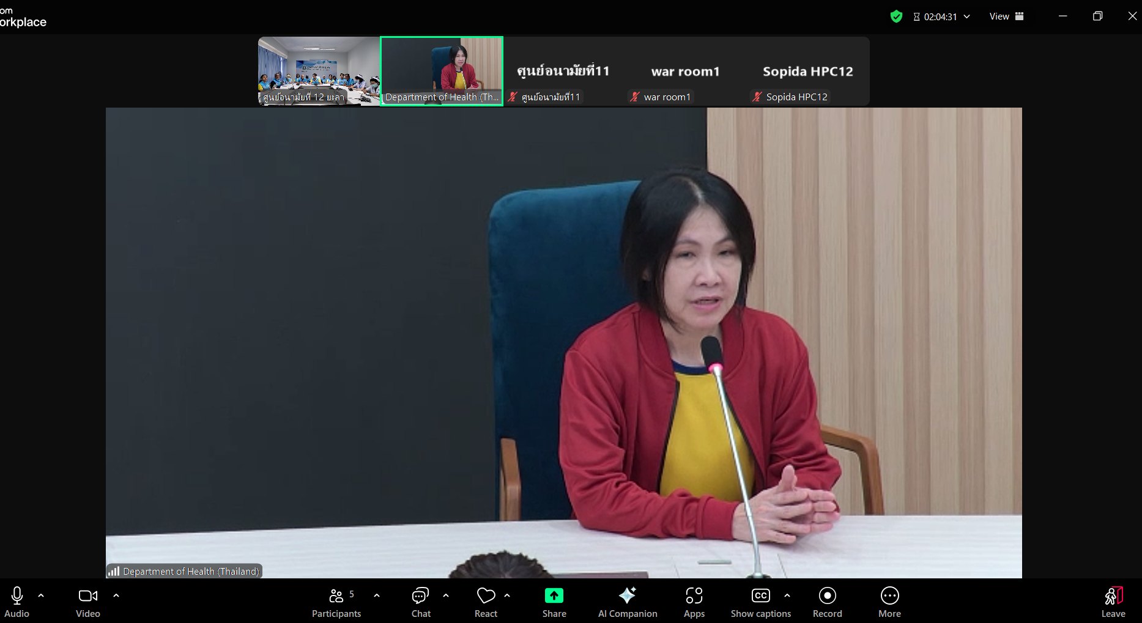Open the Chat panel
The image size is (1142, 623).
[421, 602]
